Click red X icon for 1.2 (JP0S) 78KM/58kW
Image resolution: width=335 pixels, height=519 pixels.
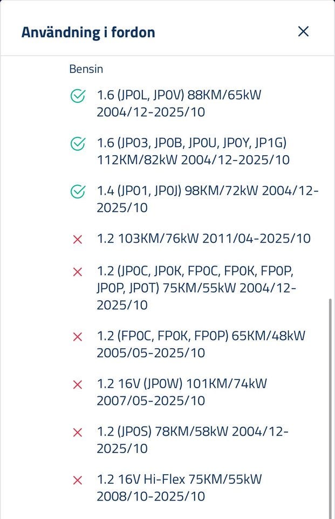pyautogui.click(x=78, y=432)
